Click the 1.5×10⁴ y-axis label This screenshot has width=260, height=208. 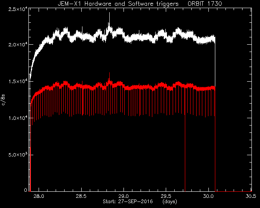click(x=18, y=81)
